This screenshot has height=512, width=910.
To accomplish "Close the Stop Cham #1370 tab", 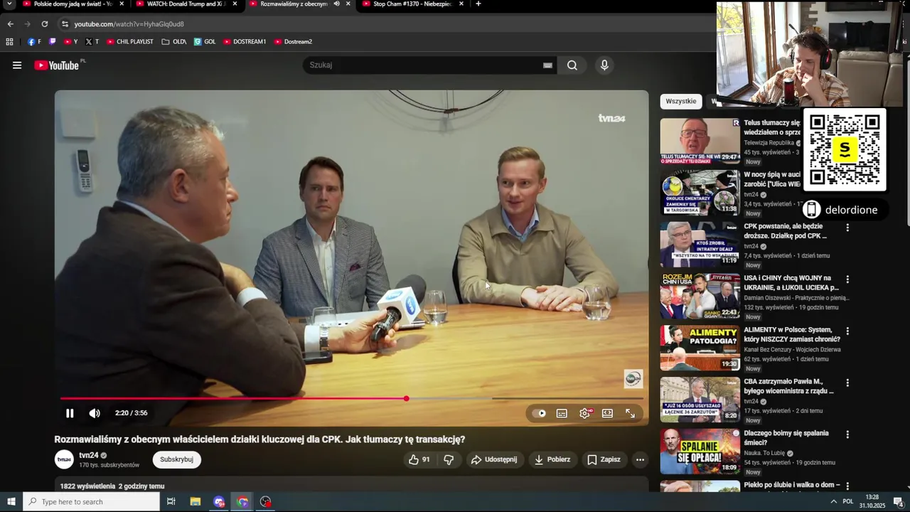I will coord(461,4).
